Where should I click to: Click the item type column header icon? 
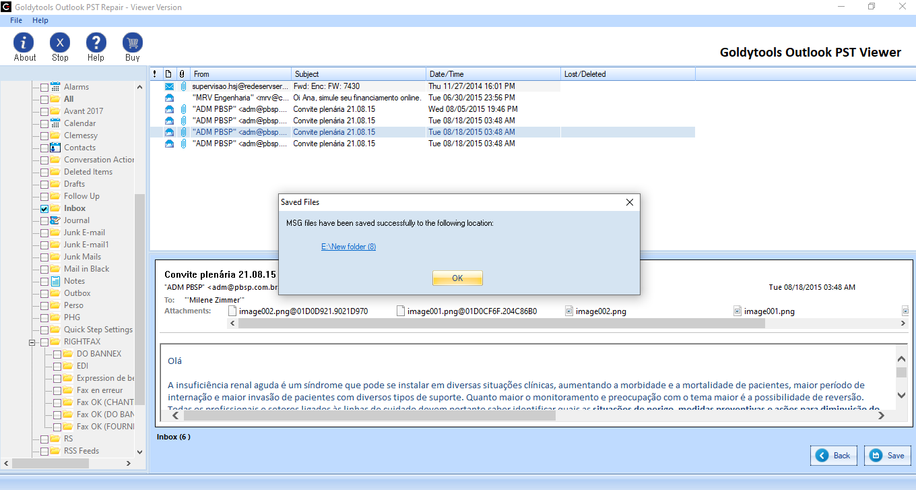168,74
